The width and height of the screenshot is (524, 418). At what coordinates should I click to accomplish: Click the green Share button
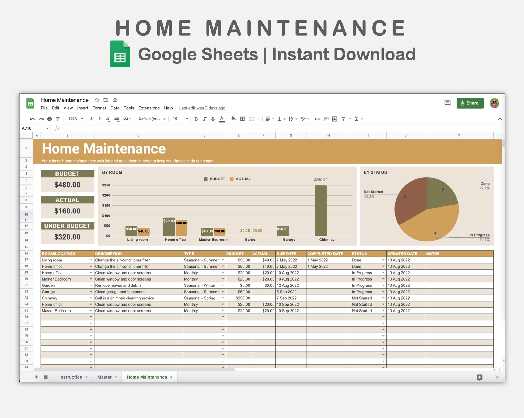point(470,103)
